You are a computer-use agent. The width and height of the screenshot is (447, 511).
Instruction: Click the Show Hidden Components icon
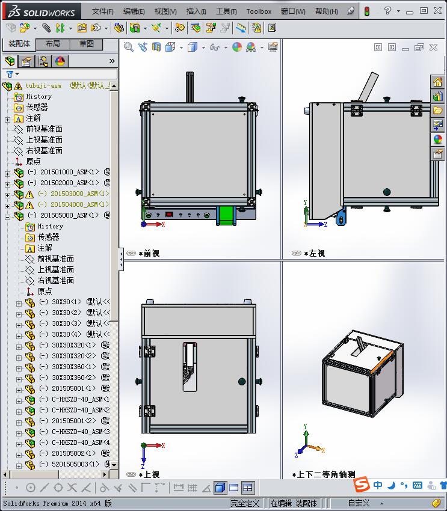pyautogui.click(x=119, y=28)
